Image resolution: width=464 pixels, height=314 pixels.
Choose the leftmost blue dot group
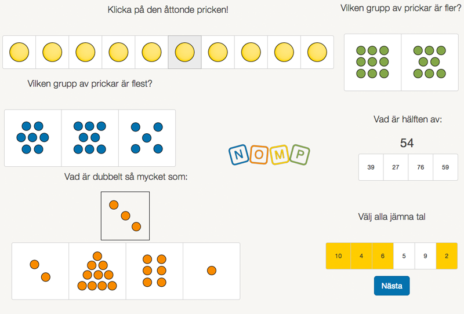point(33,138)
